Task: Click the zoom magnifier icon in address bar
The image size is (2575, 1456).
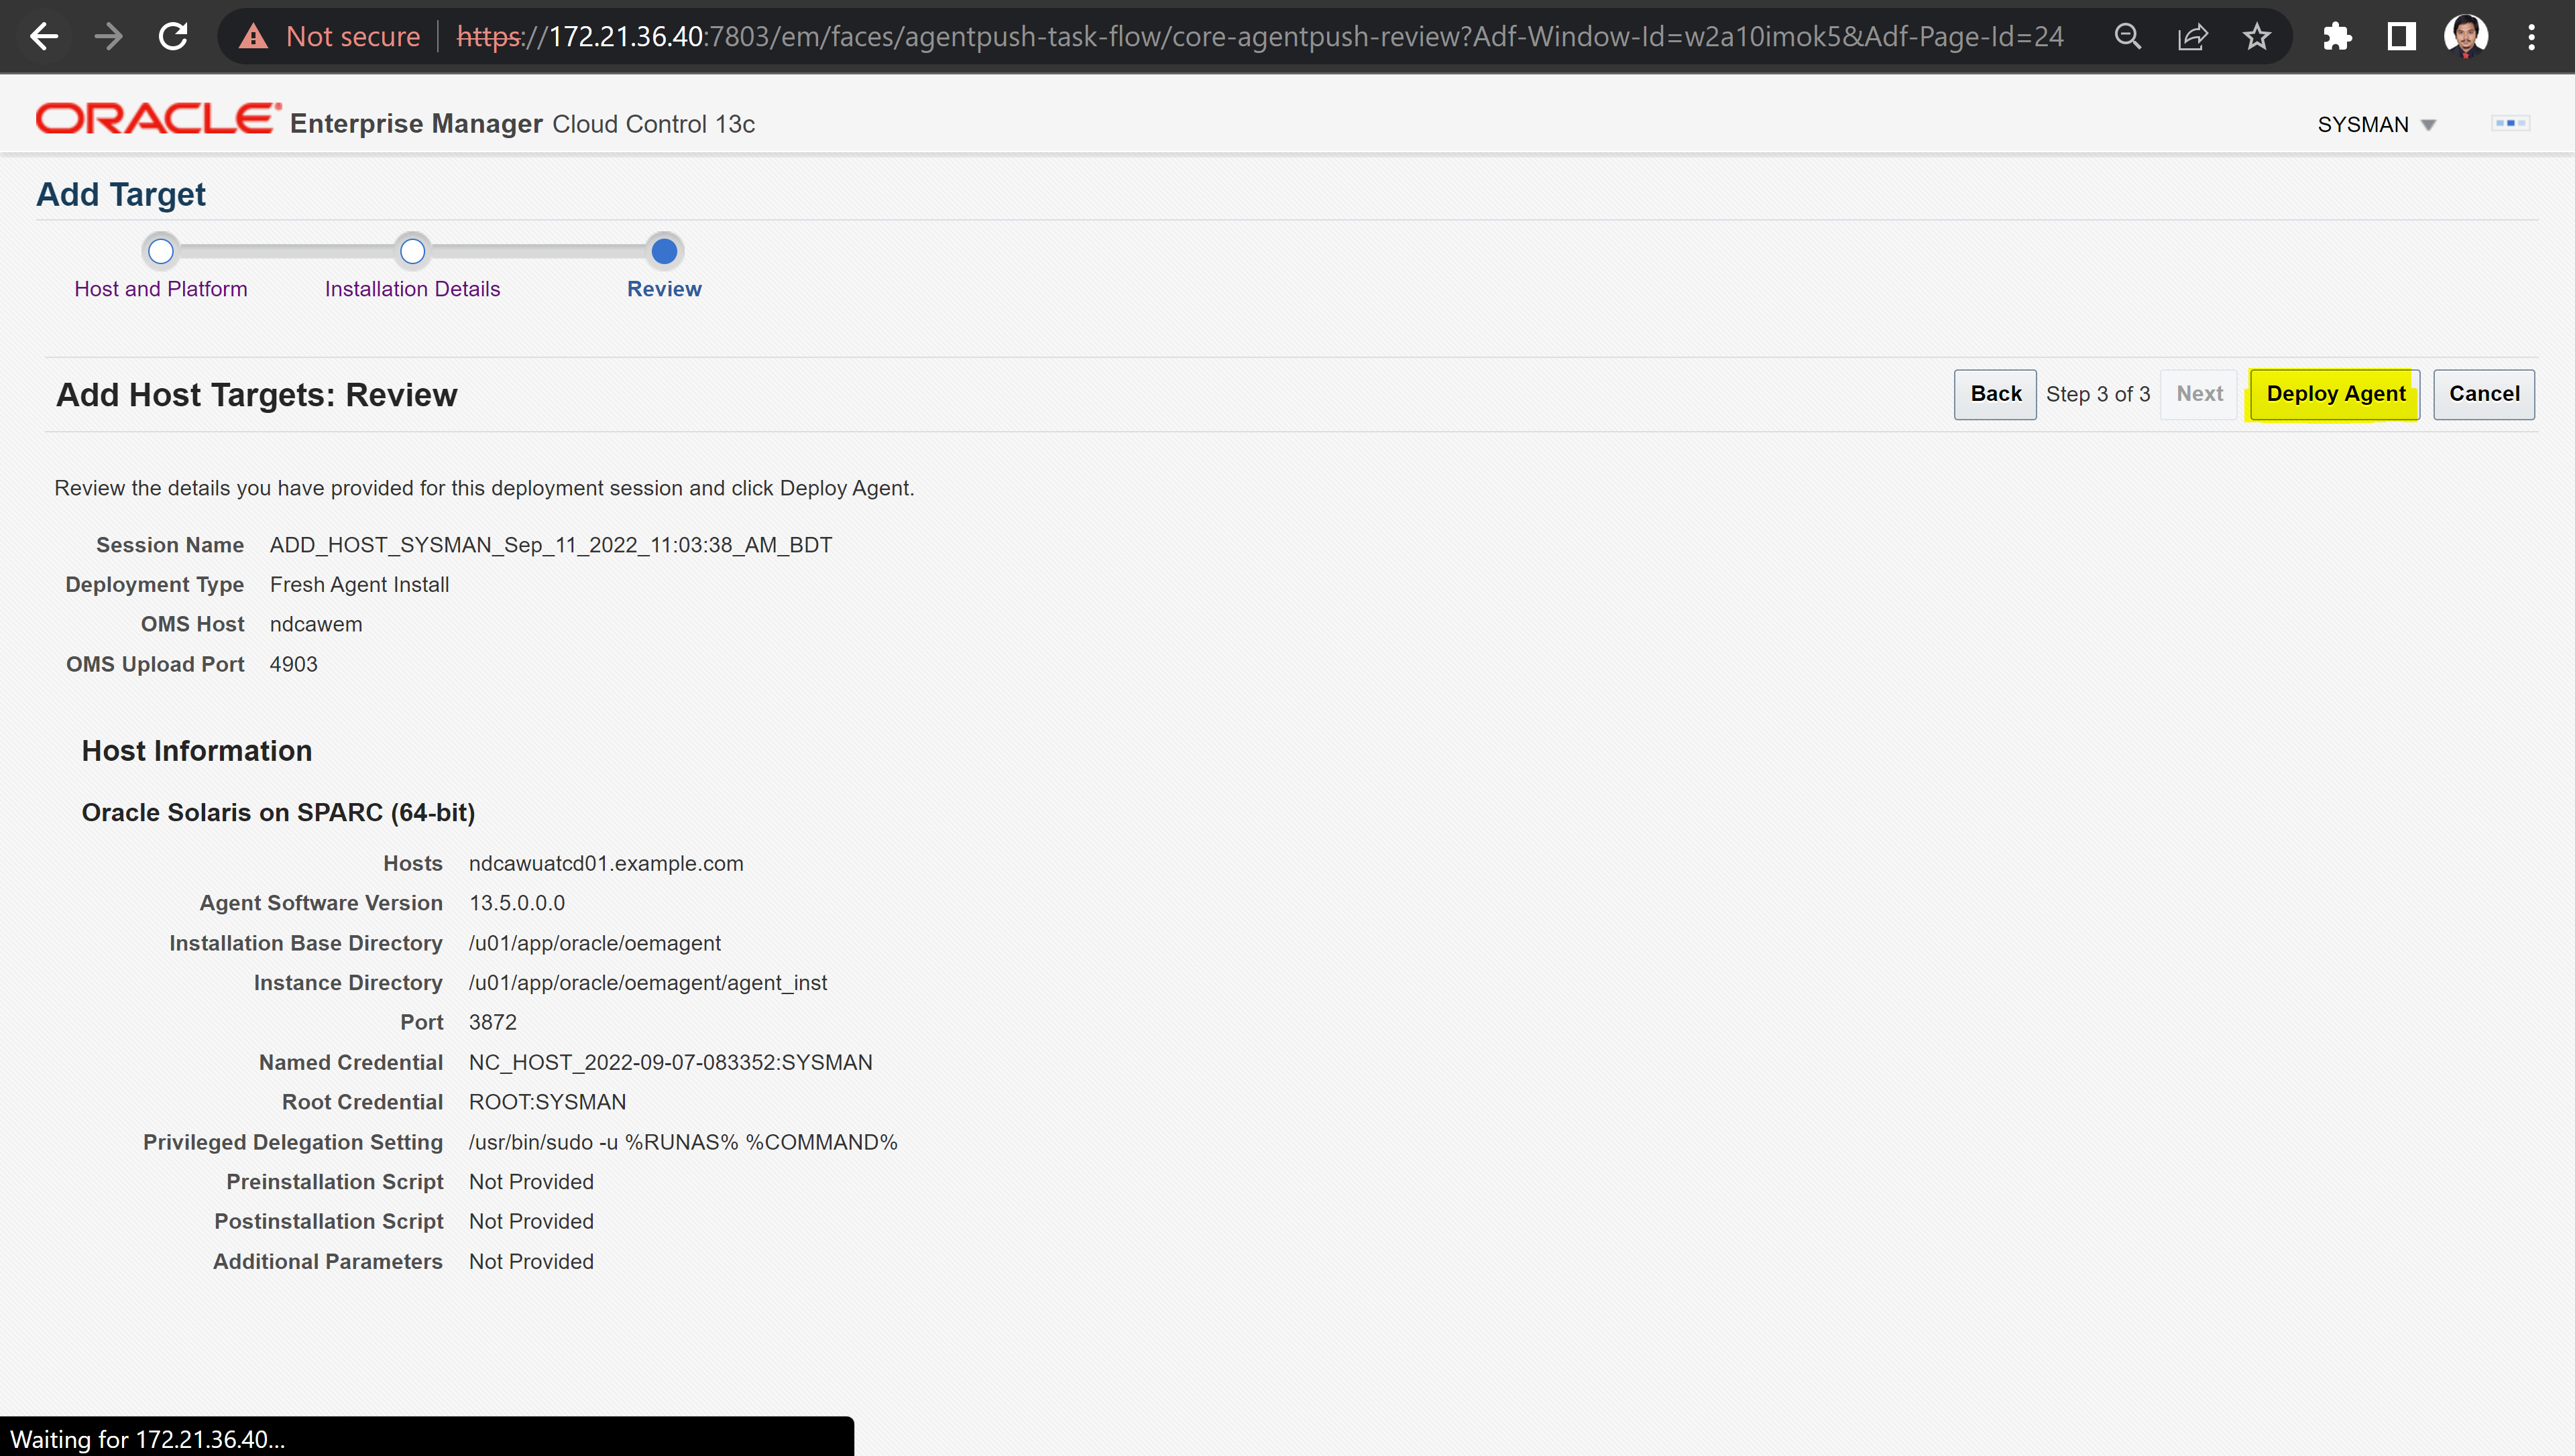Action: pyautogui.click(x=2127, y=37)
